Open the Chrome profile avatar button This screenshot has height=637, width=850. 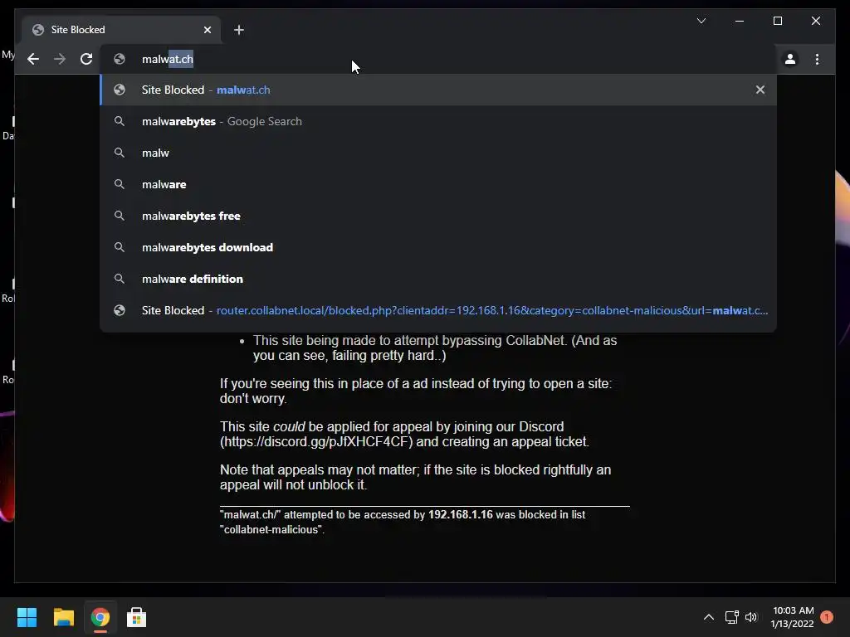coord(790,59)
